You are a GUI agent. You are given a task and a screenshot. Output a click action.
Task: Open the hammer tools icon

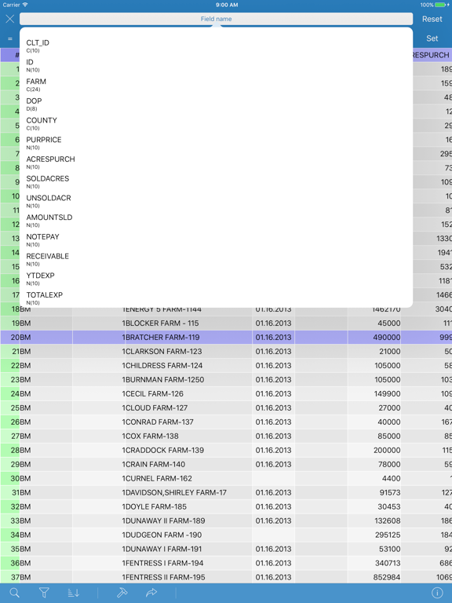point(122,593)
